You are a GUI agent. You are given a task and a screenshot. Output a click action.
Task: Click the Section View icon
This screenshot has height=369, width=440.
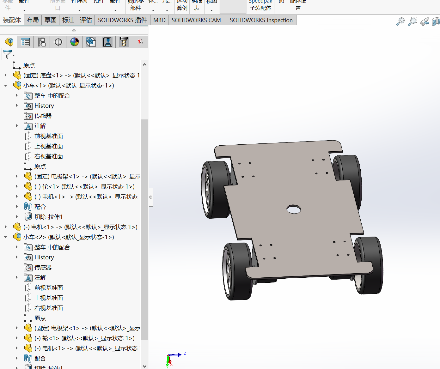coord(436,21)
